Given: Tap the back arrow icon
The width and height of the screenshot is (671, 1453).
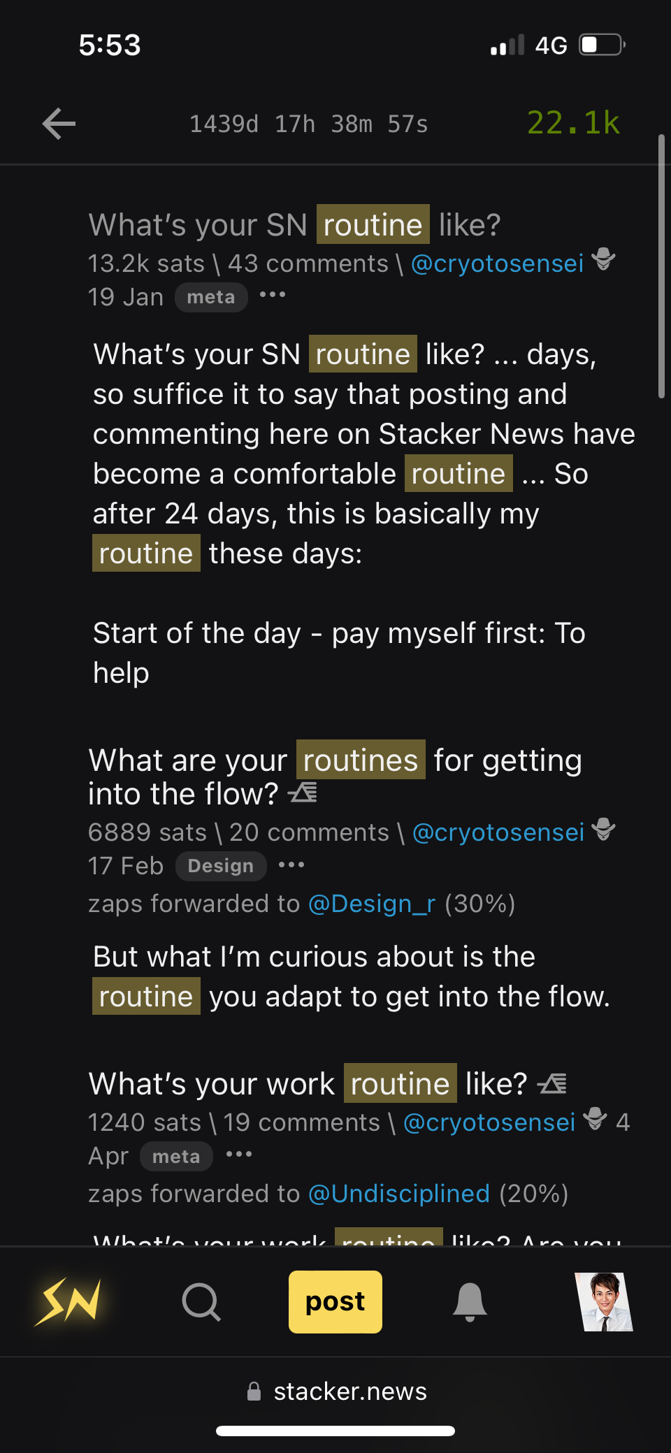Looking at the screenshot, I should pyautogui.click(x=59, y=124).
